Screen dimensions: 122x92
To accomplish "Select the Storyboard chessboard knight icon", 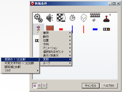I will [x=61, y=18].
